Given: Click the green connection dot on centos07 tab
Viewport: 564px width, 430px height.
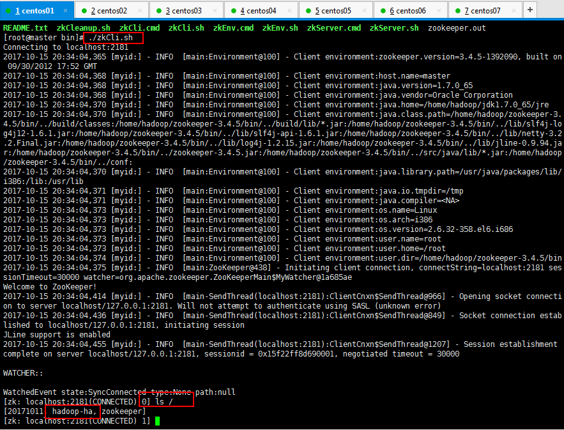Looking at the screenshot, I should coord(458,11).
